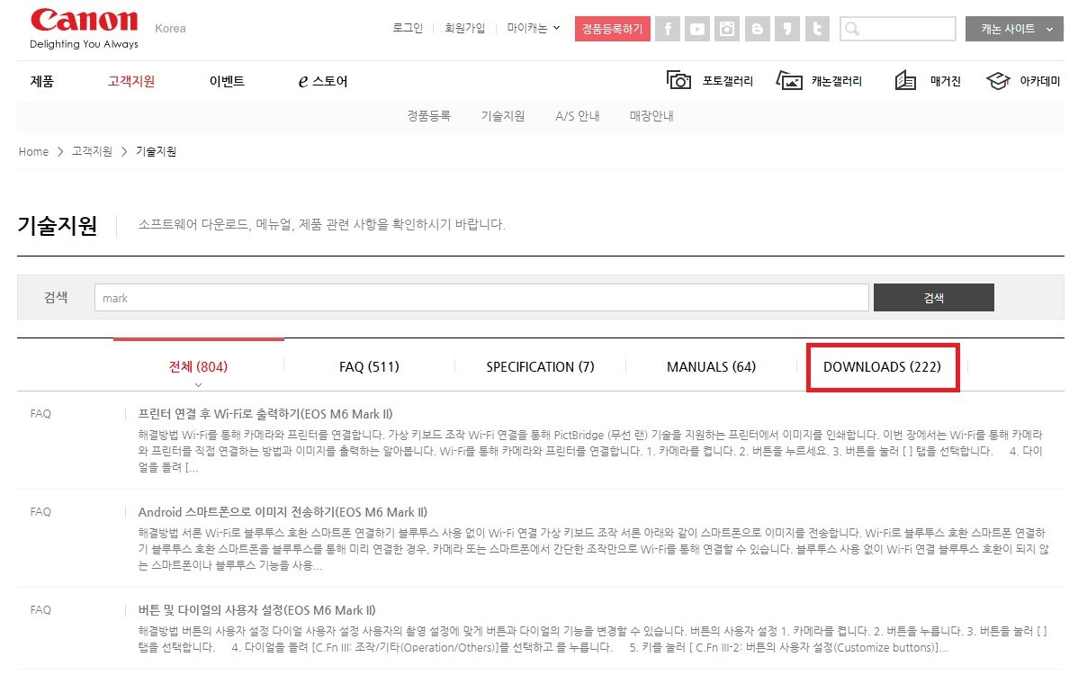Click the search box containing 'mark'
The width and height of the screenshot is (1078, 675).
481,298
